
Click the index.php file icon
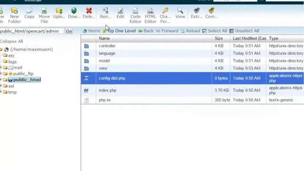pos(86,90)
